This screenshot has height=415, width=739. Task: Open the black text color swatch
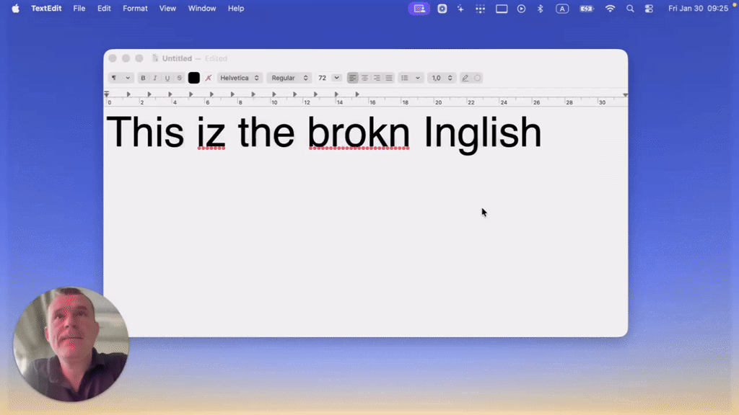193,78
